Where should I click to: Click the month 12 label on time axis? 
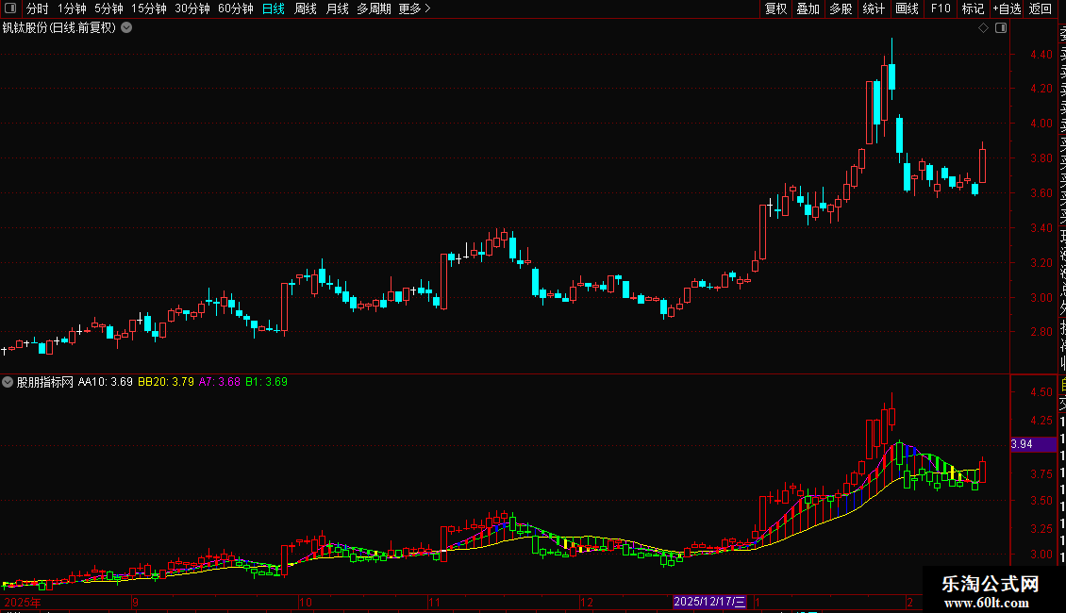(586, 602)
